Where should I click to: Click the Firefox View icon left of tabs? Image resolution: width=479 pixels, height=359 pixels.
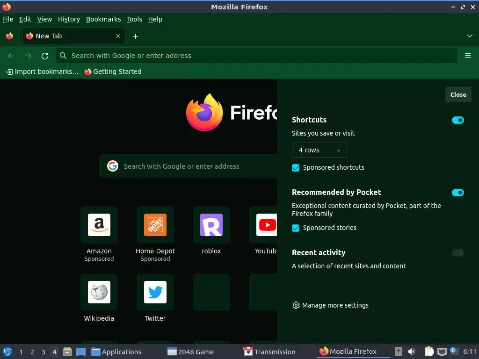click(9, 36)
